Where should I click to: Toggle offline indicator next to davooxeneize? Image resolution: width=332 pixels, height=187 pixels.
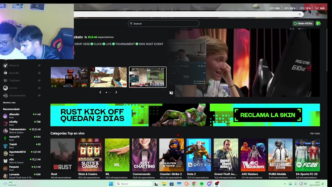pyautogui.click(x=39, y=96)
